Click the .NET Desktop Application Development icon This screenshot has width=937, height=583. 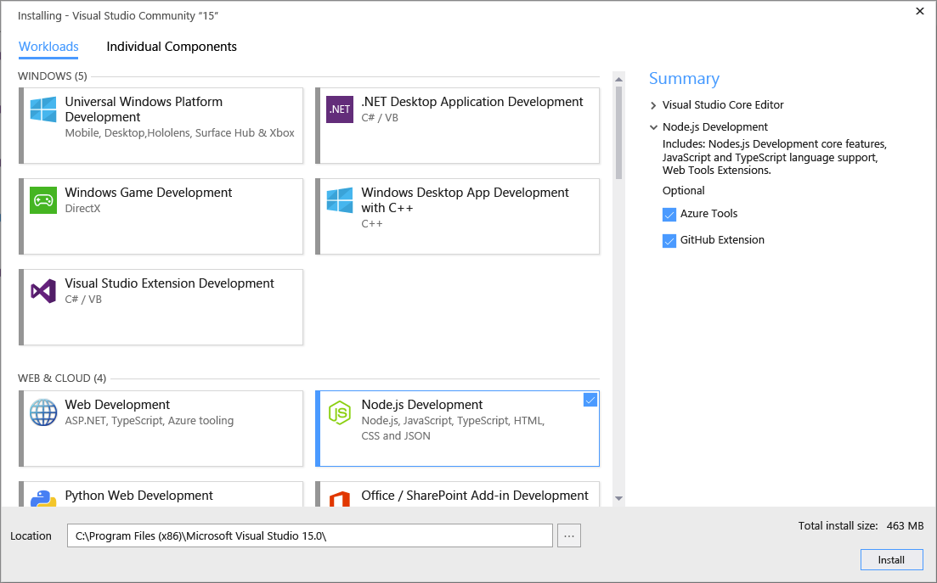340,109
